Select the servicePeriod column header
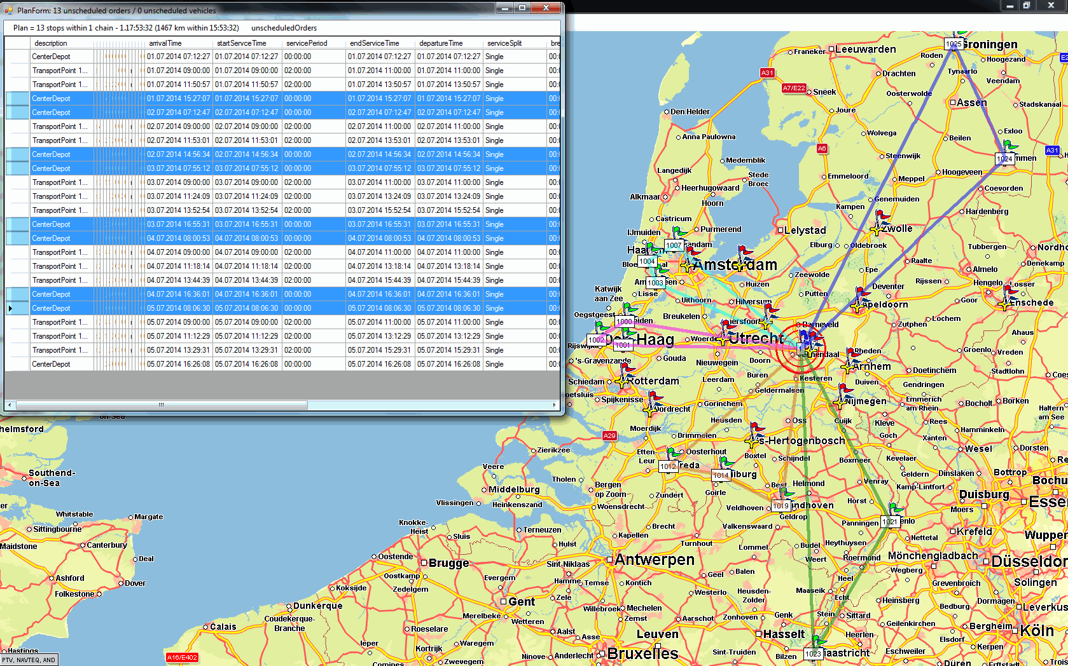The width and height of the screenshot is (1068, 666). (x=307, y=43)
